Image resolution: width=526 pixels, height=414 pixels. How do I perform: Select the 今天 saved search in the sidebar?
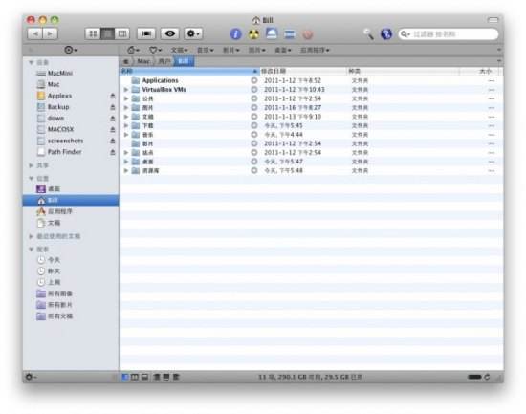click(x=71, y=260)
